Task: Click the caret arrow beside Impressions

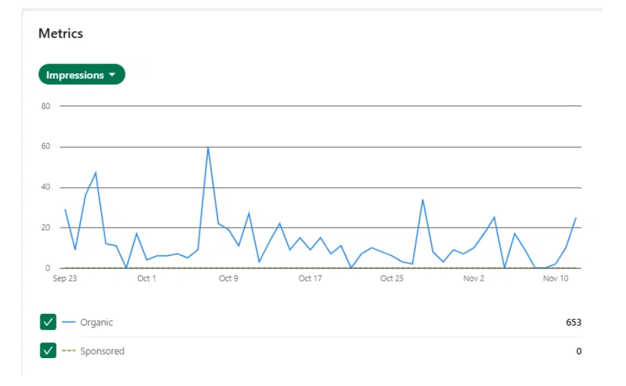Action: pos(112,75)
